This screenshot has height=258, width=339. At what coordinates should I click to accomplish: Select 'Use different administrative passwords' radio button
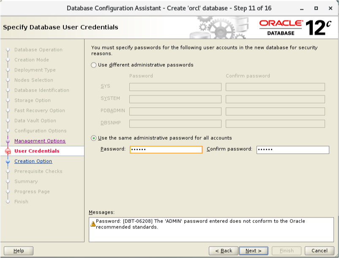[93, 65]
